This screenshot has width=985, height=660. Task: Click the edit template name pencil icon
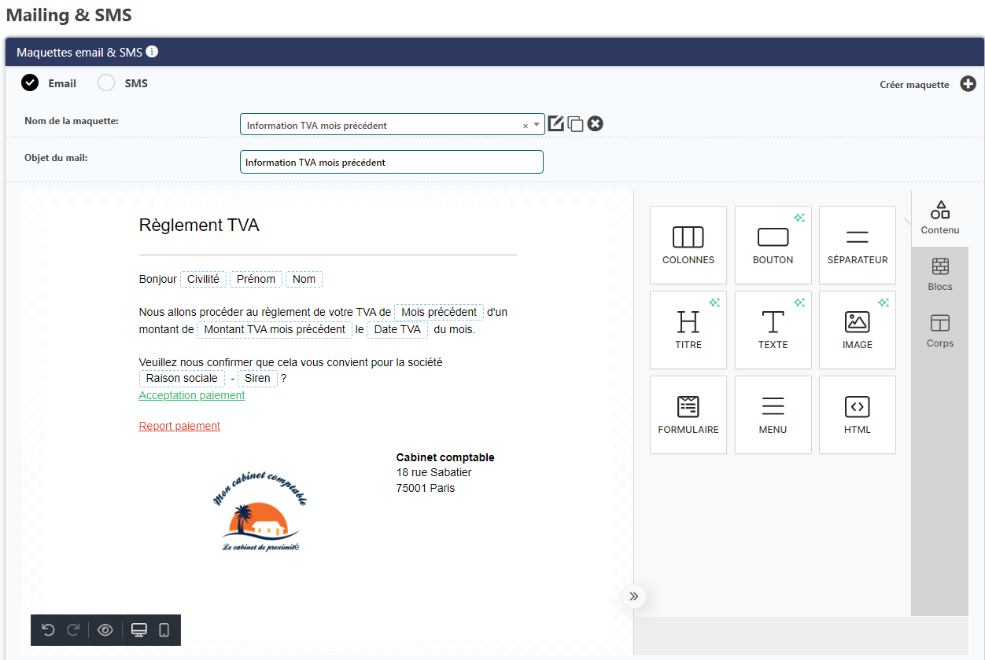(556, 123)
